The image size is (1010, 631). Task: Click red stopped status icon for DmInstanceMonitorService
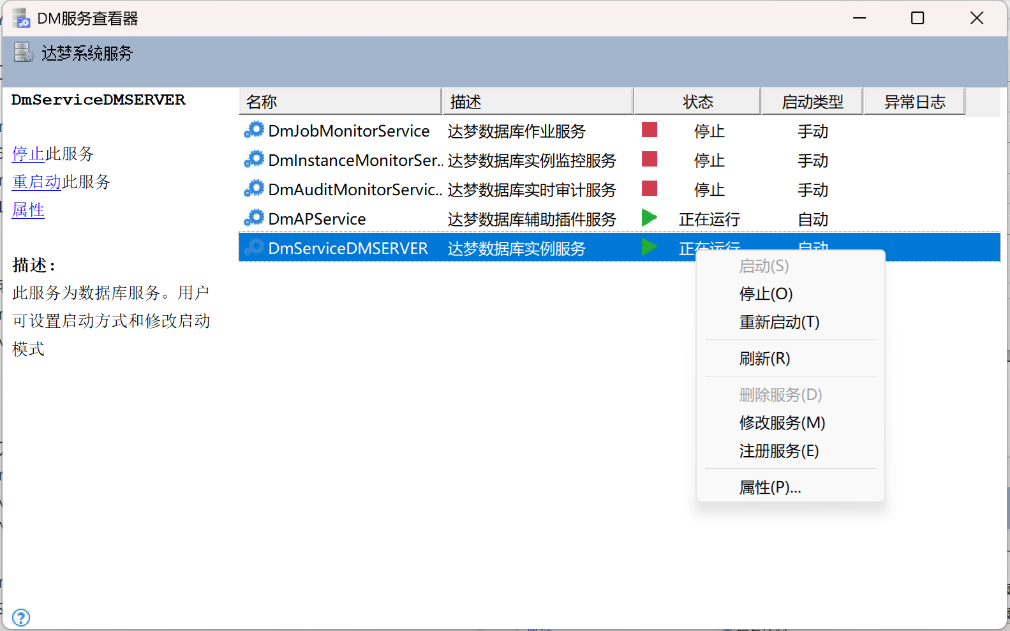(x=650, y=159)
